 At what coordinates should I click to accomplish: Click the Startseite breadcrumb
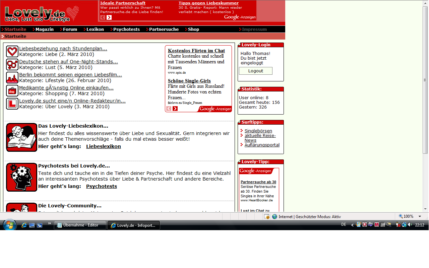tap(15, 36)
